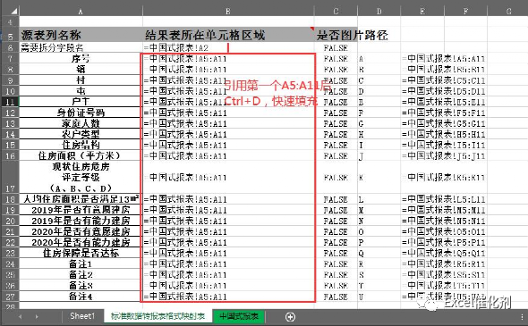Click column B formula cell in 序号 row
The width and height of the screenshot is (528, 326).
click(228, 58)
